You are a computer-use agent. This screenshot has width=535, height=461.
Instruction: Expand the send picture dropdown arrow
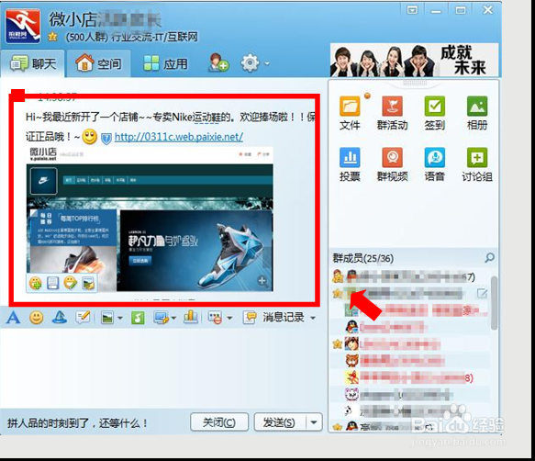click(120, 318)
